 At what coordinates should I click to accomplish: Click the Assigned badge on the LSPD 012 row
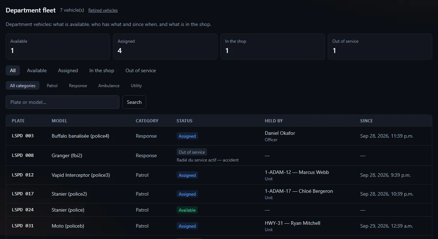coord(187,175)
